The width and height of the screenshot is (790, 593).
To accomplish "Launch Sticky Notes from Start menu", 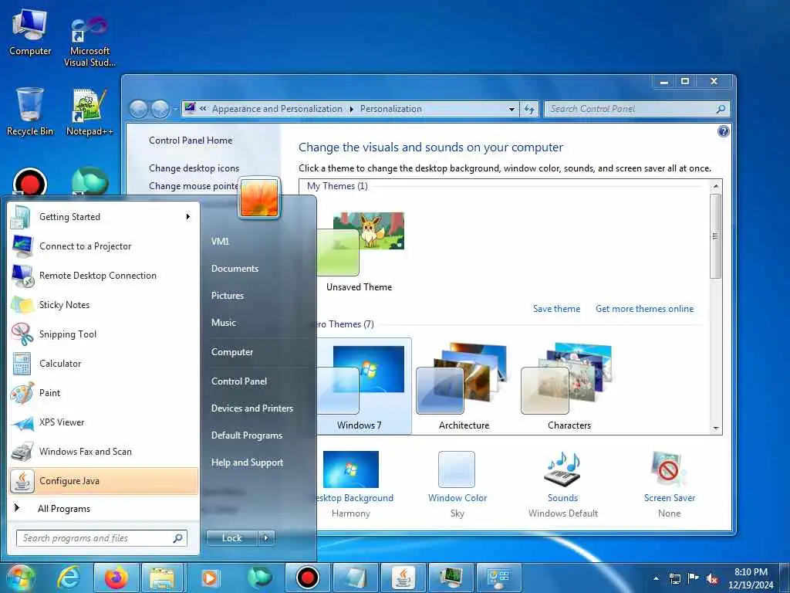I will [103, 304].
